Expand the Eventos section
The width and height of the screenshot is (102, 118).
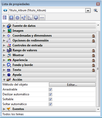tap(4, 109)
